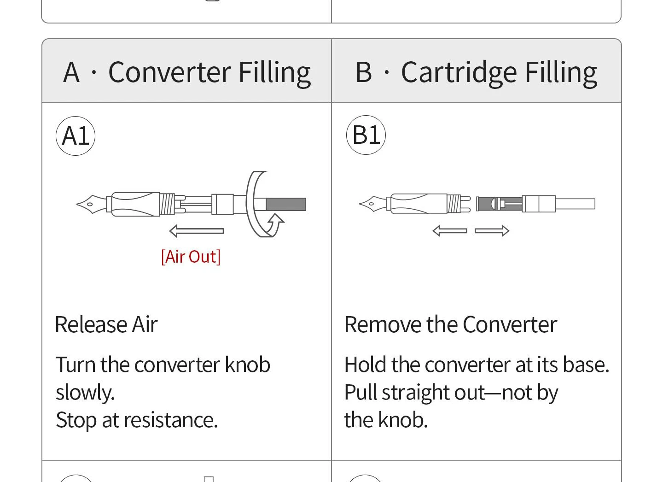
Task: Click the pen grip section in A1
Action: tap(135, 204)
